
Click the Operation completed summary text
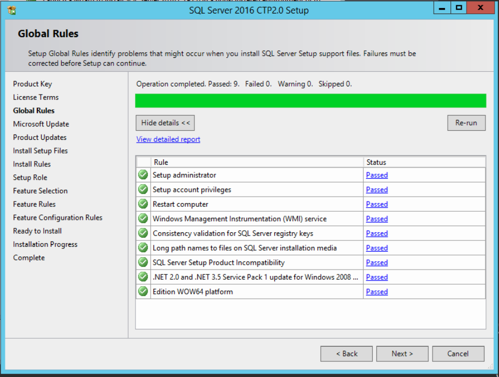coord(244,84)
